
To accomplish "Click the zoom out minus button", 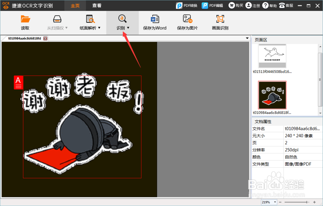I will coord(280,202).
